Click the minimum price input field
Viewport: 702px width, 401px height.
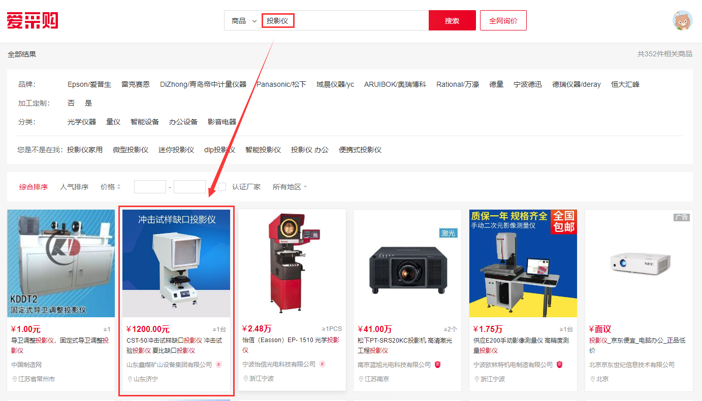pos(150,187)
